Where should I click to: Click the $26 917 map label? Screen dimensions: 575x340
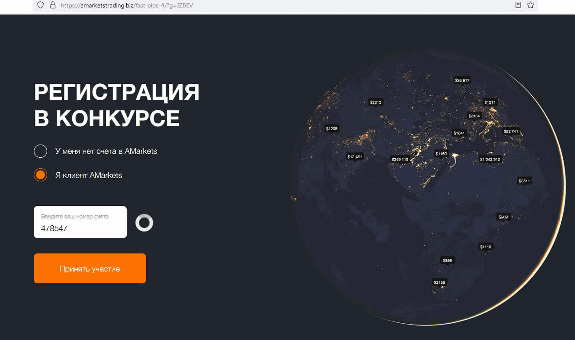[x=462, y=80]
